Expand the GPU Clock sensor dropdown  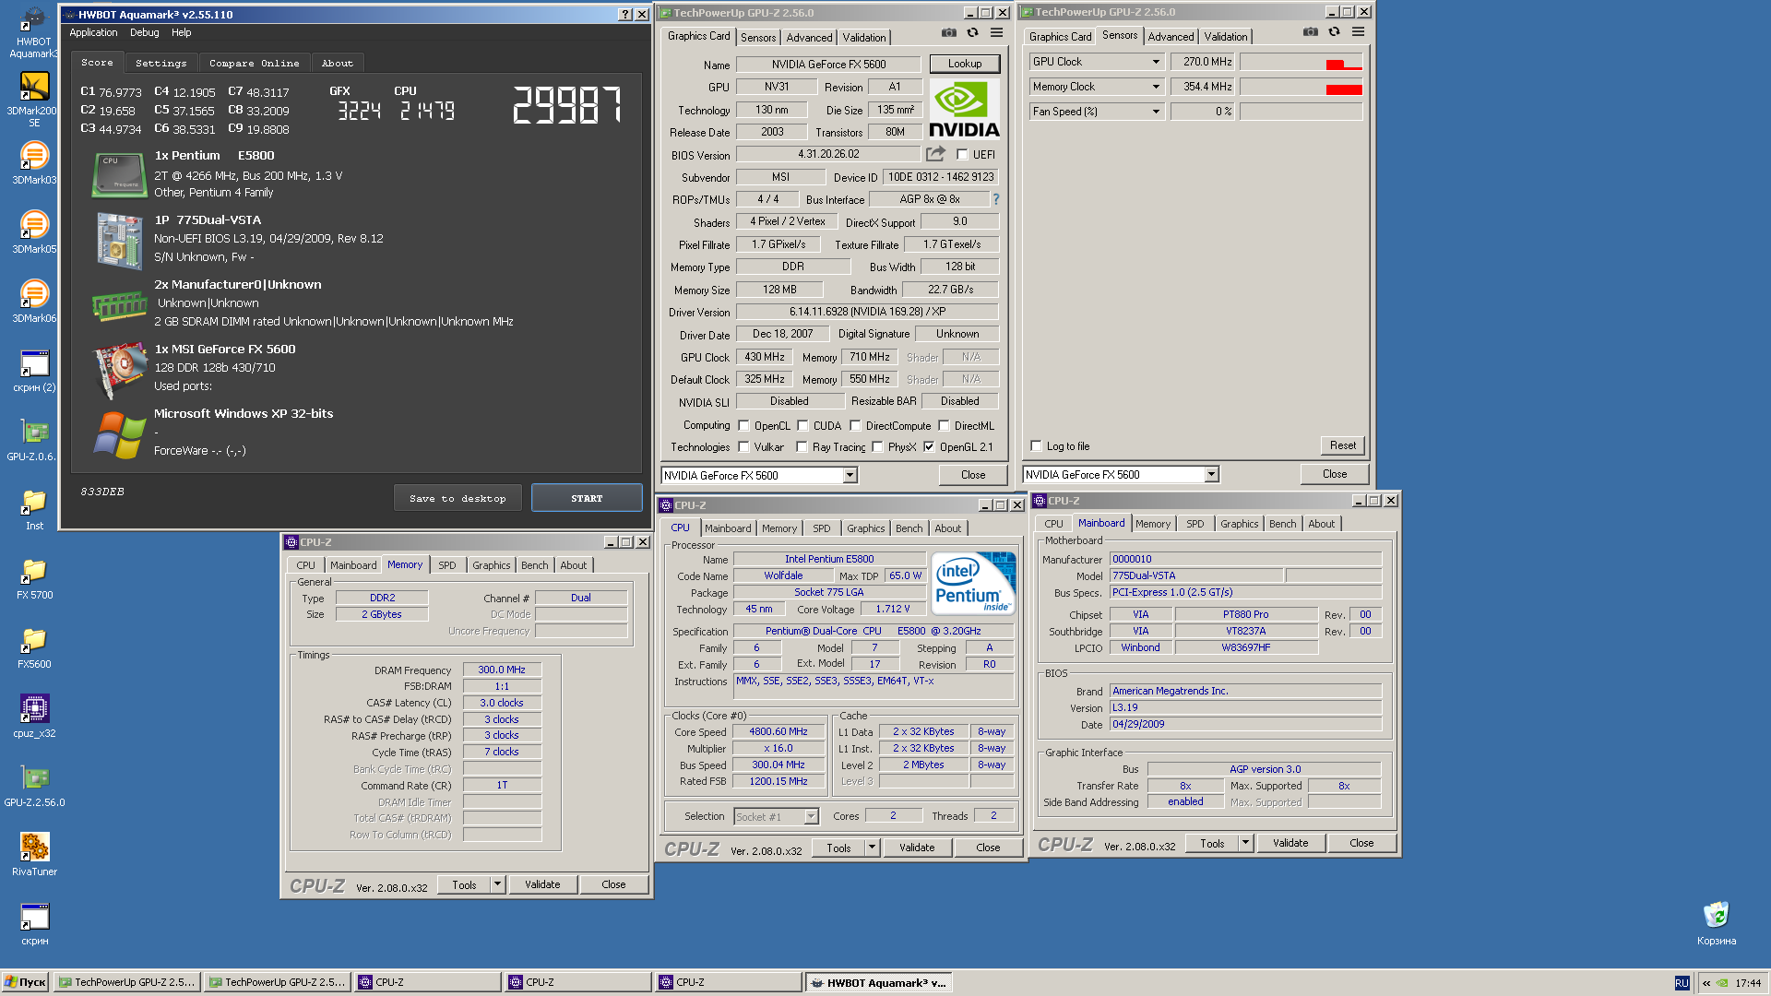(1155, 62)
